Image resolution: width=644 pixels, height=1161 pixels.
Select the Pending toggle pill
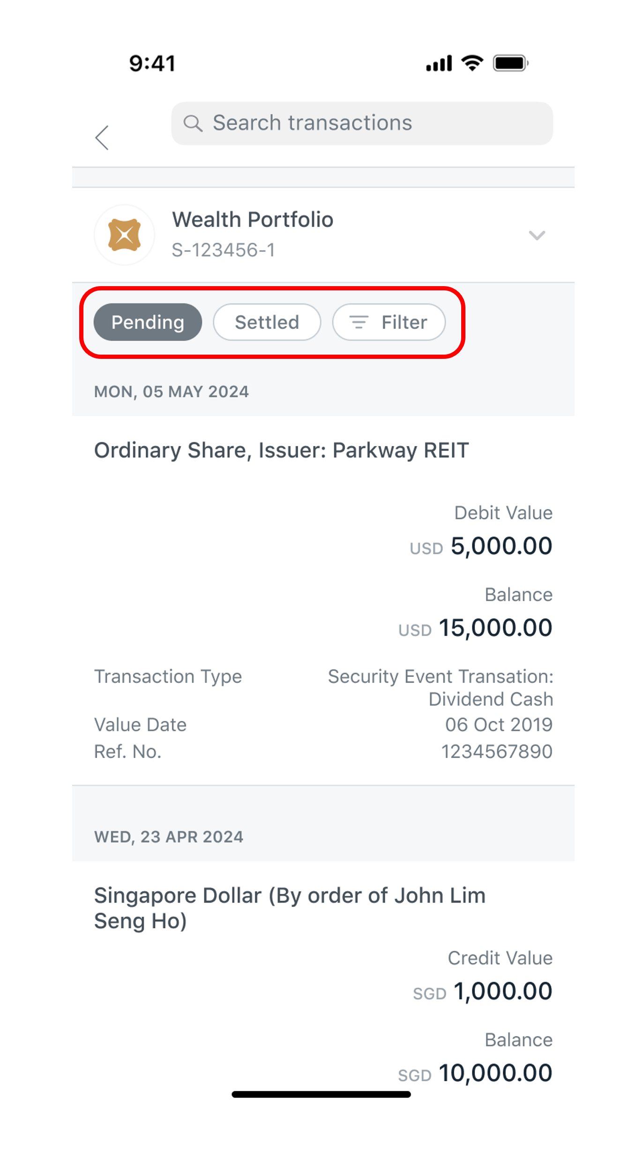(148, 322)
